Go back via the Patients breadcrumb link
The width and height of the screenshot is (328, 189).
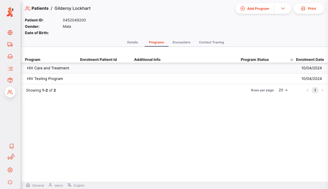[40, 8]
